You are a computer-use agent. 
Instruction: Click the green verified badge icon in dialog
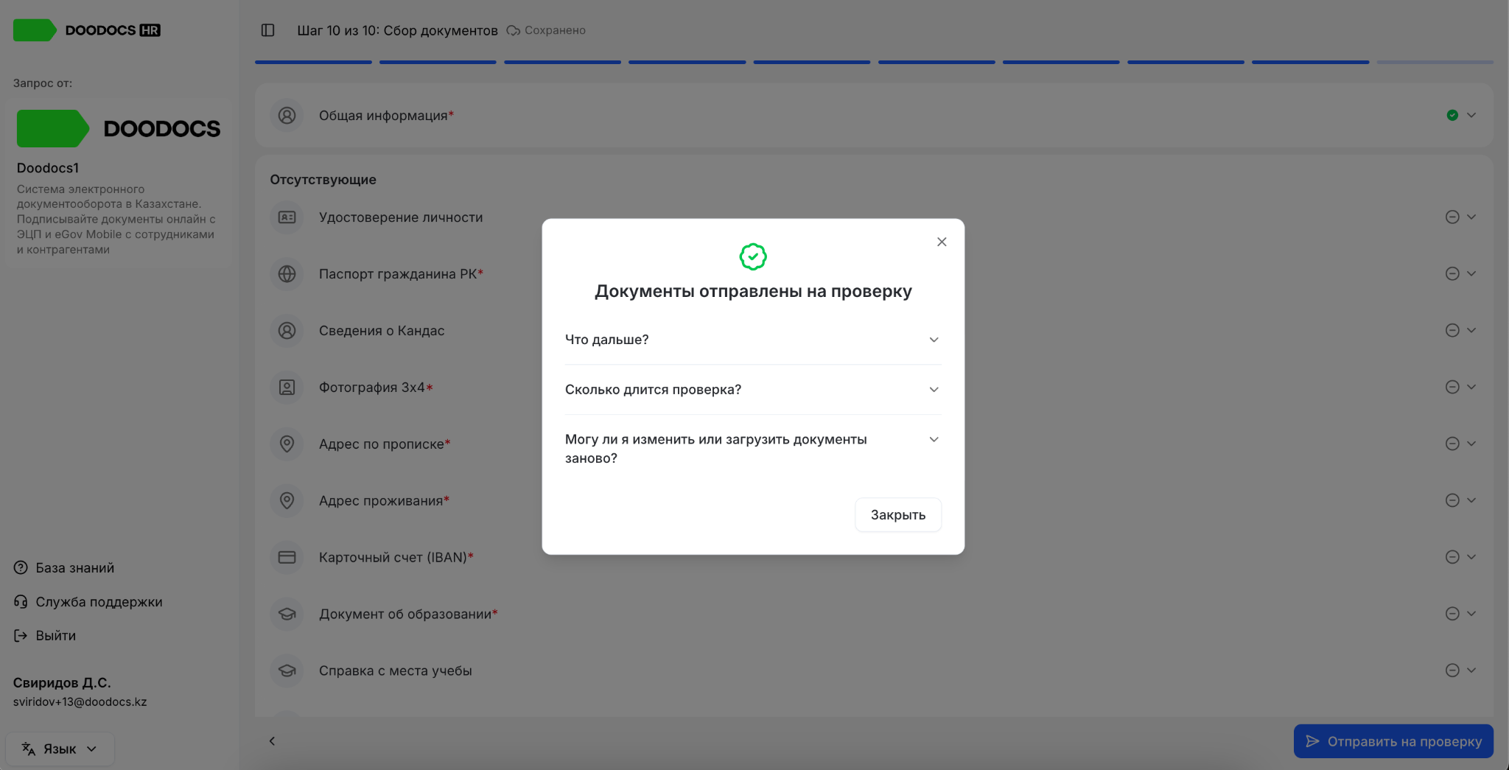(x=753, y=257)
